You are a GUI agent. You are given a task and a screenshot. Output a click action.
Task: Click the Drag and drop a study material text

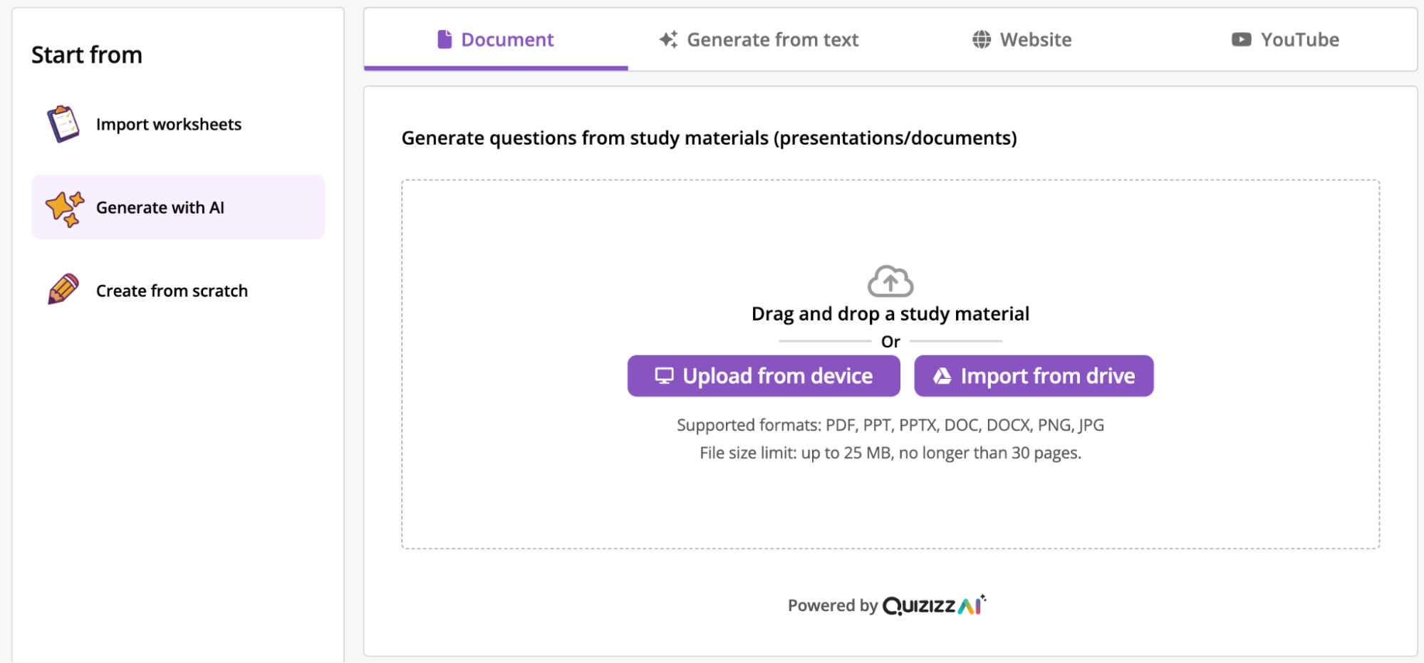pyautogui.click(x=890, y=313)
